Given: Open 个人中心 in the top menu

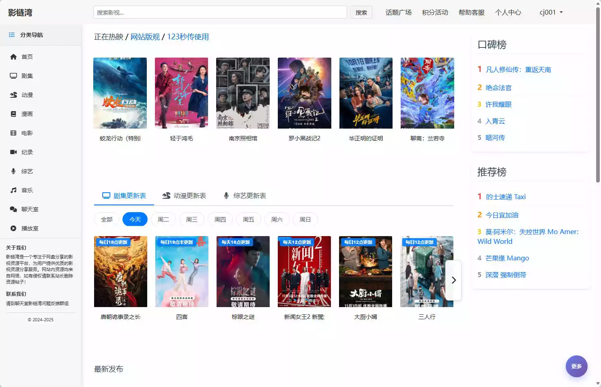Looking at the screenshot, I should click(x=508, y=12).
